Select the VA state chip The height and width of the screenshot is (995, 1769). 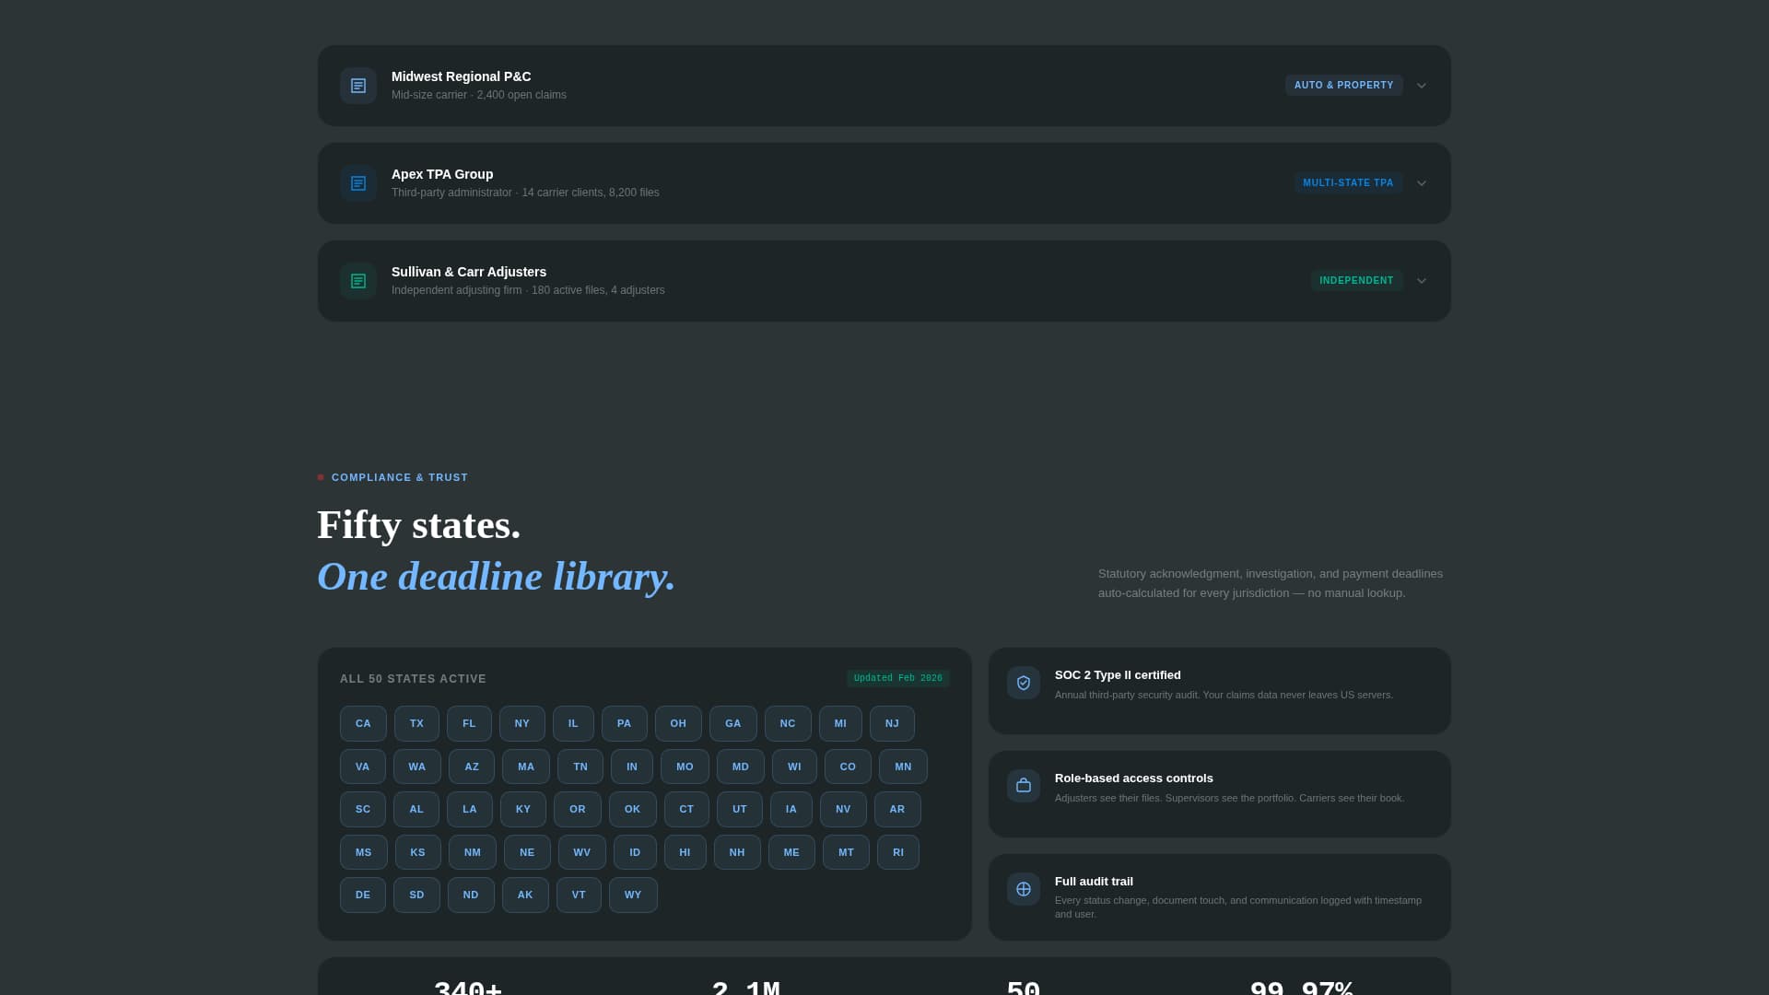coord(363,767)
